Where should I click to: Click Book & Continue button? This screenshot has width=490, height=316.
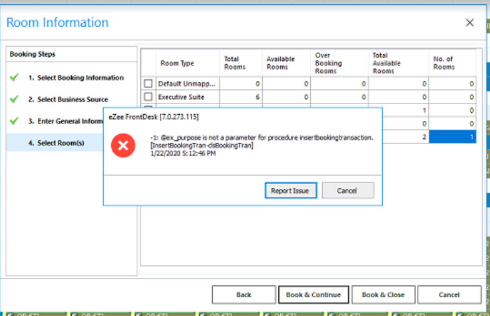tap(313, 295)
